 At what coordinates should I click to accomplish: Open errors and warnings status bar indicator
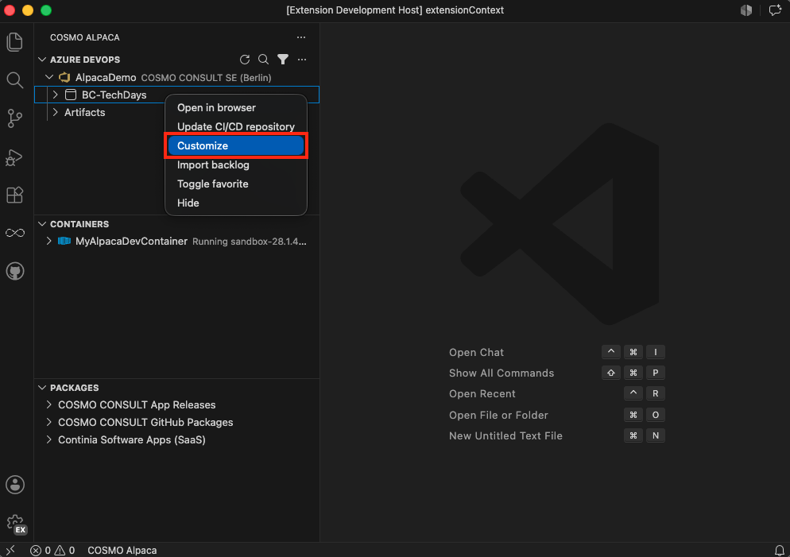click(x=52, y=551)
